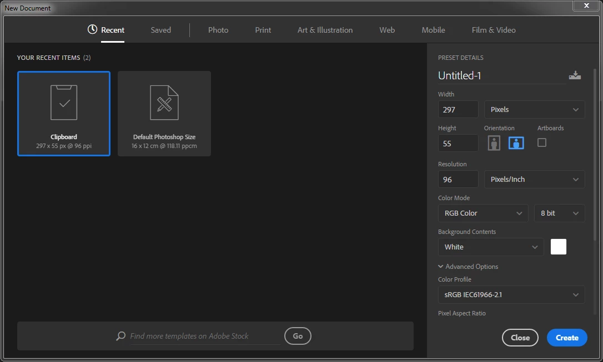Select the Clipboard recent item card
This screenshot has width=603, height=362.
pyautogui.click(x=64, y=114)
